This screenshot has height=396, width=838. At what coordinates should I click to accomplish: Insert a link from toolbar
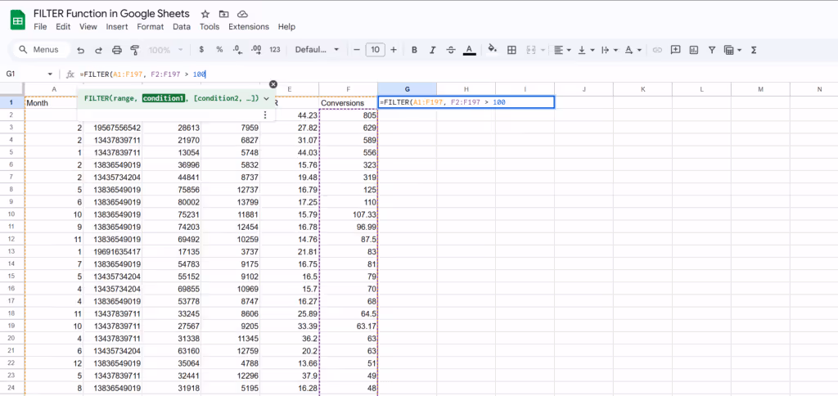tap(657, 50)
